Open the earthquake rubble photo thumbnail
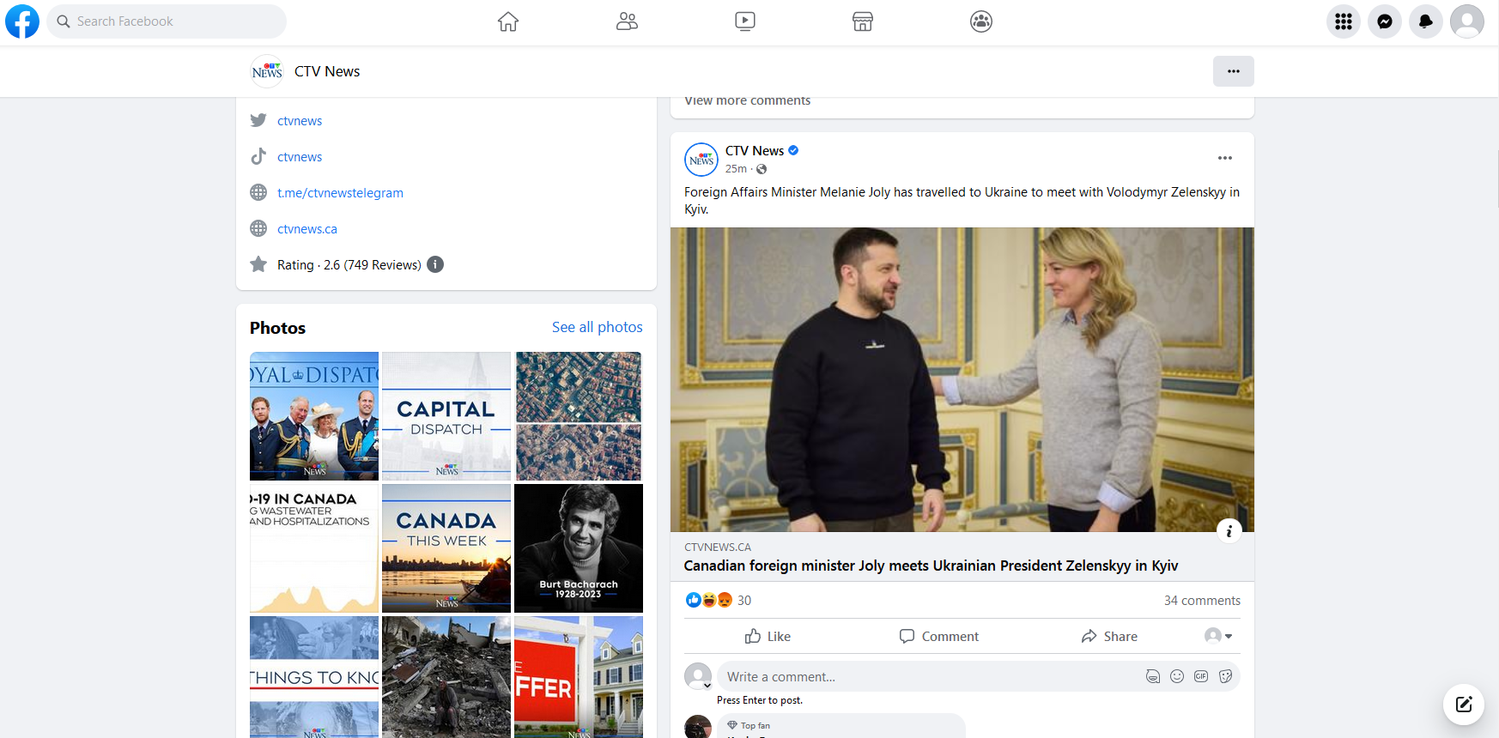The width and height of the screenshot is (1499, 738). click(x=446, y=677)
